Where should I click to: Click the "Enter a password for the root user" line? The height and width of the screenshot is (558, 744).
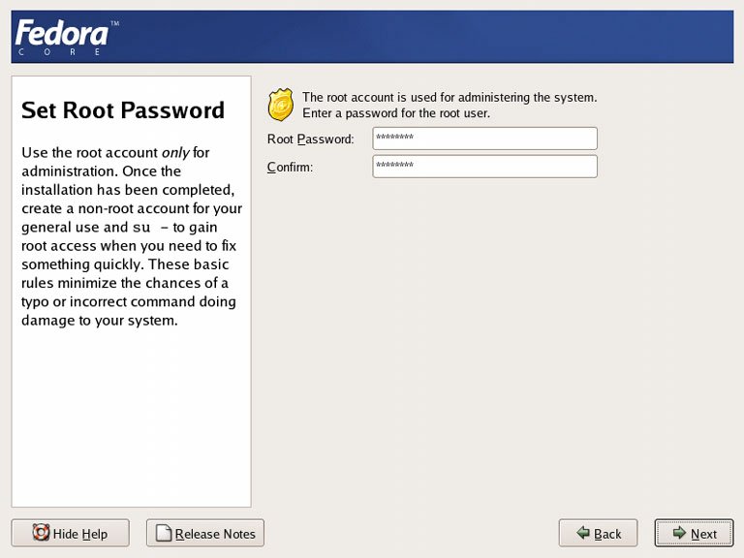tap(396, 113)
